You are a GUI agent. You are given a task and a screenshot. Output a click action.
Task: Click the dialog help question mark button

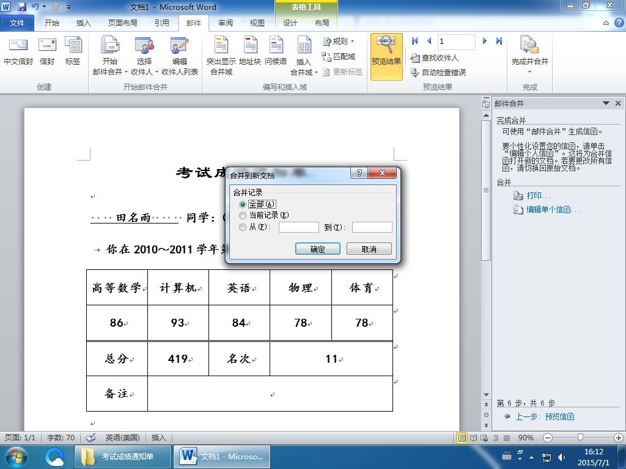(x=359, y=173)
